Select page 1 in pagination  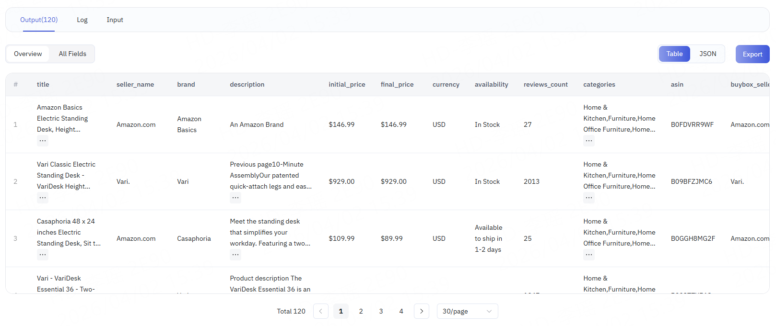click(341, 311)
